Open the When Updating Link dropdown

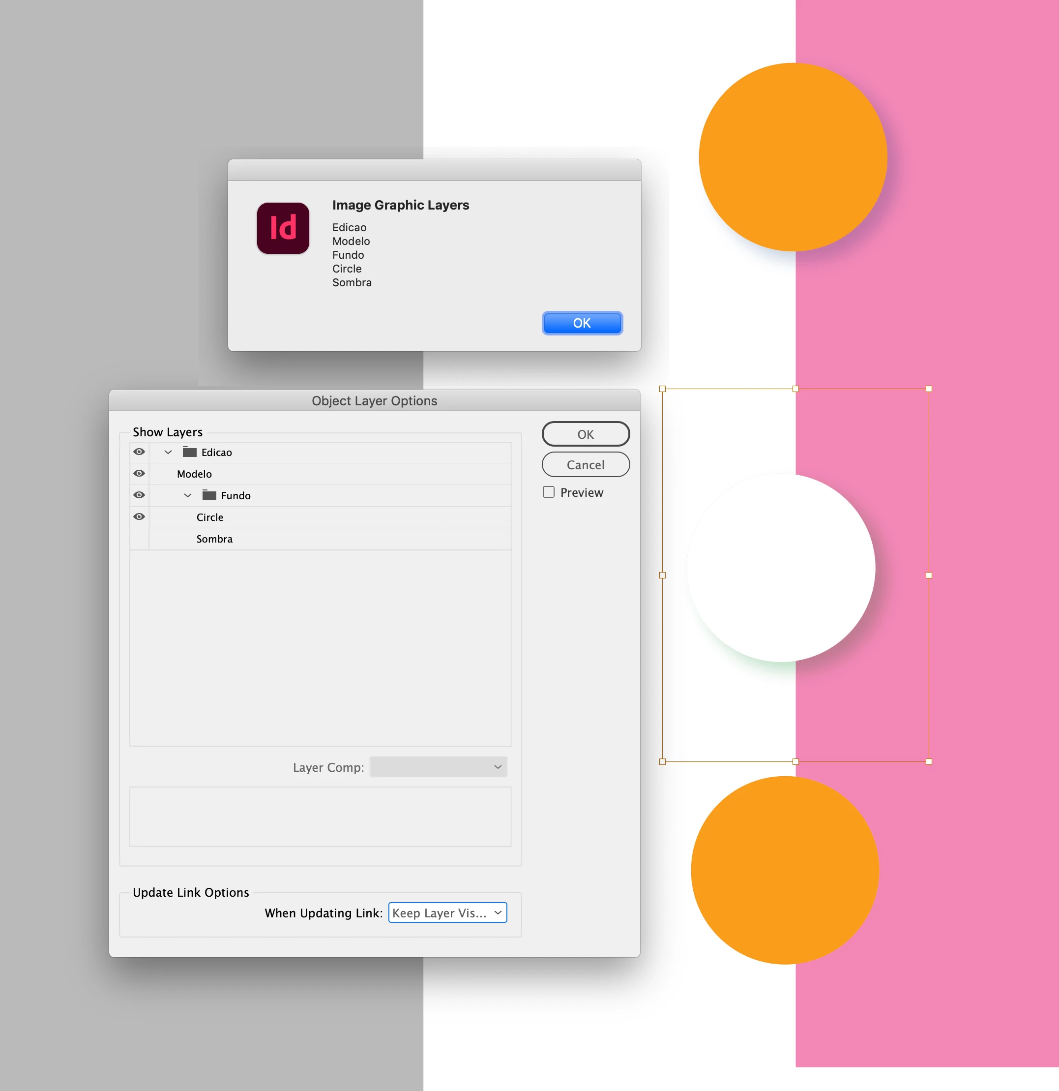(447, 912)
